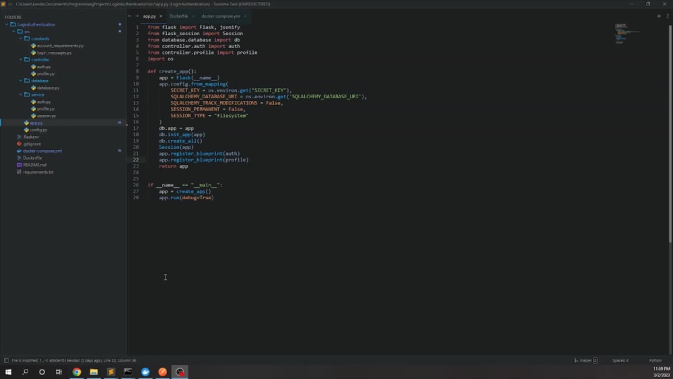Click the FOLDERS sidebar header
The height and width of the screenshot is (379, 673).
click(13, 18)
